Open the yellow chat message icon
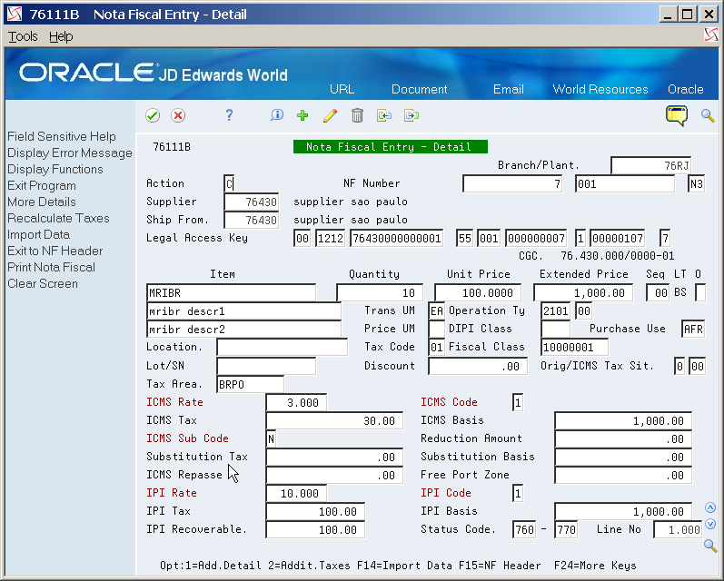724x581 pixels. pos(677,115)
